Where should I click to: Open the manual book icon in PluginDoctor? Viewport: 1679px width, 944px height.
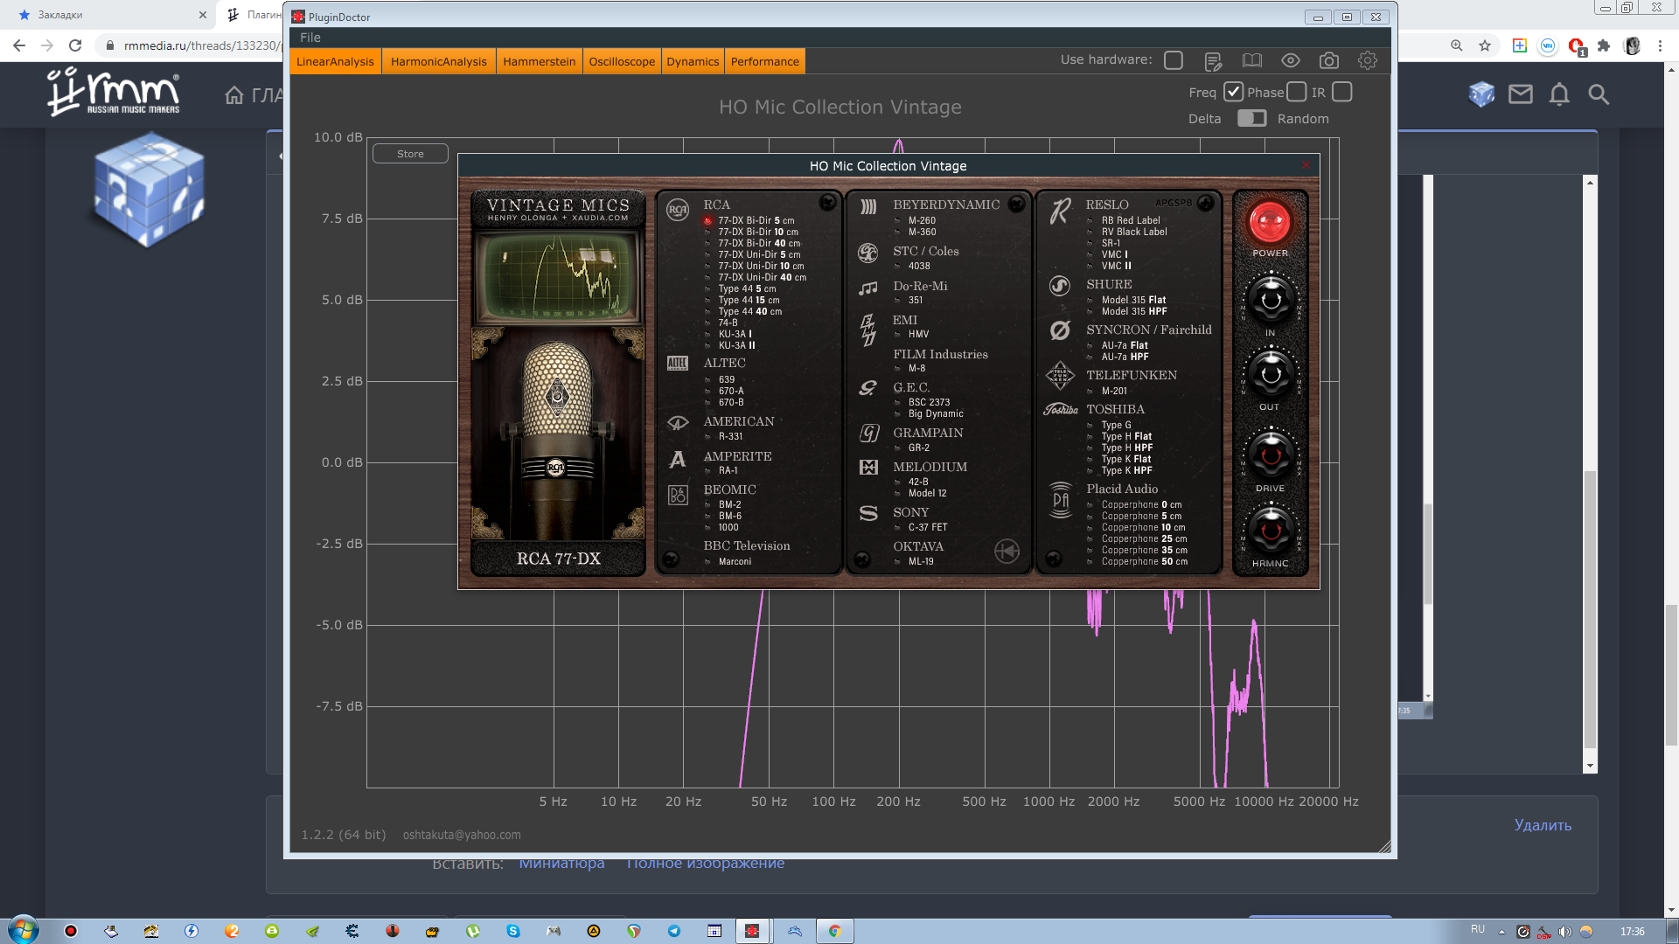[1252, 60]
